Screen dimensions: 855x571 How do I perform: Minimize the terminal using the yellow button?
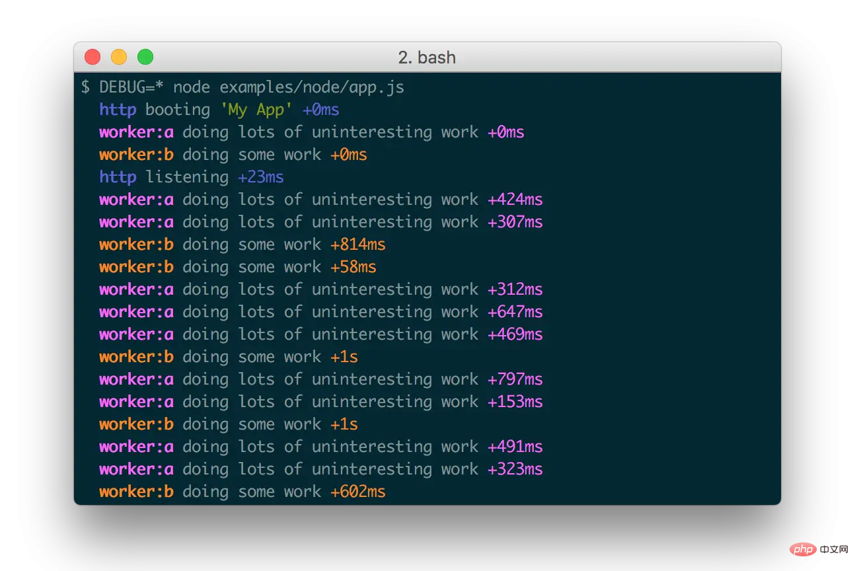click(x=119, y=57)
